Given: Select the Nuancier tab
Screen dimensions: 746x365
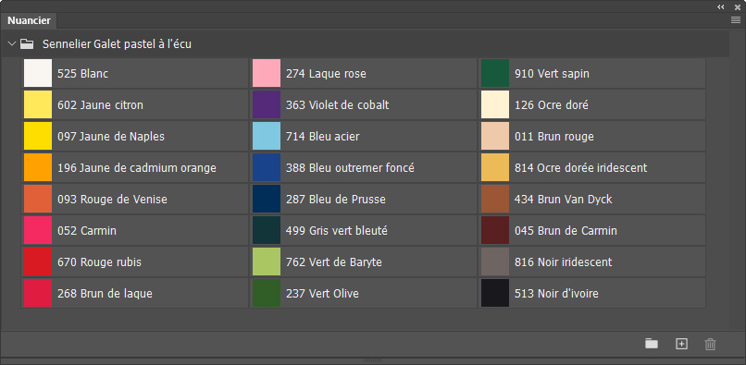Looking at the screenshot, I should [29, 20].
